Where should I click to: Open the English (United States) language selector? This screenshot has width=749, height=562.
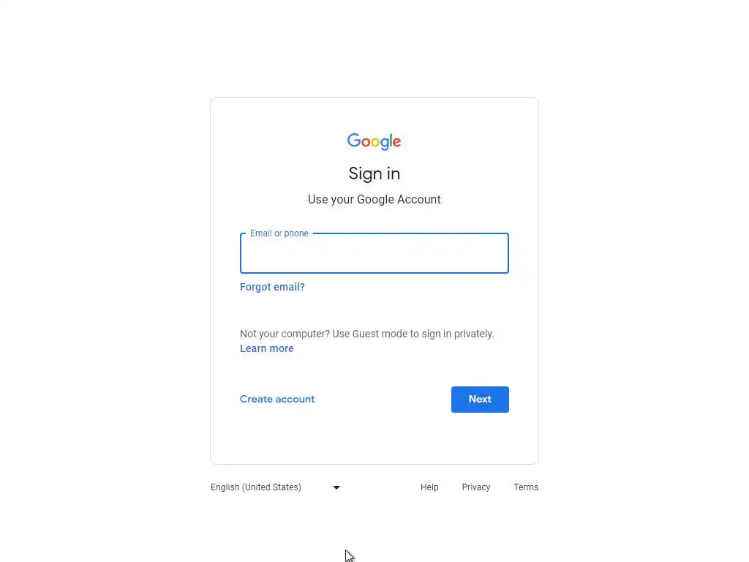276,487
